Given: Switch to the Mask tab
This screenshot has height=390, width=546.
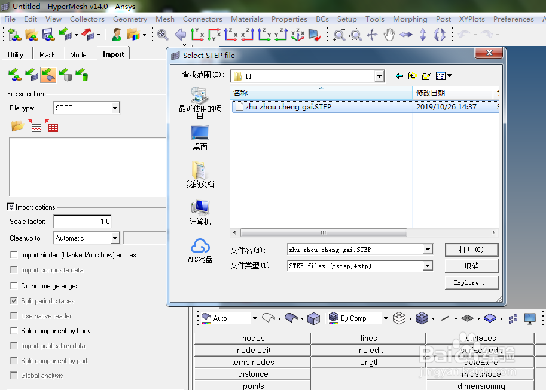Looking at the screenshot, I should 47,54.
